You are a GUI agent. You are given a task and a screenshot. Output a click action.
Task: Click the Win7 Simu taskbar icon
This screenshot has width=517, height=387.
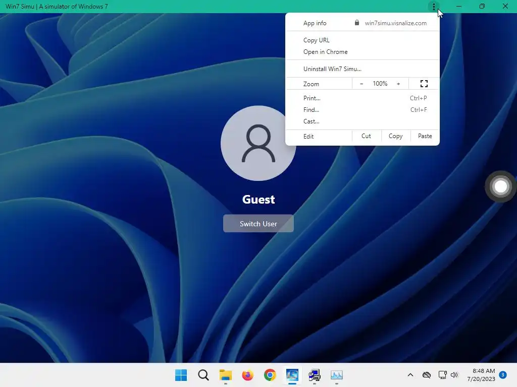tap(292, 375)
